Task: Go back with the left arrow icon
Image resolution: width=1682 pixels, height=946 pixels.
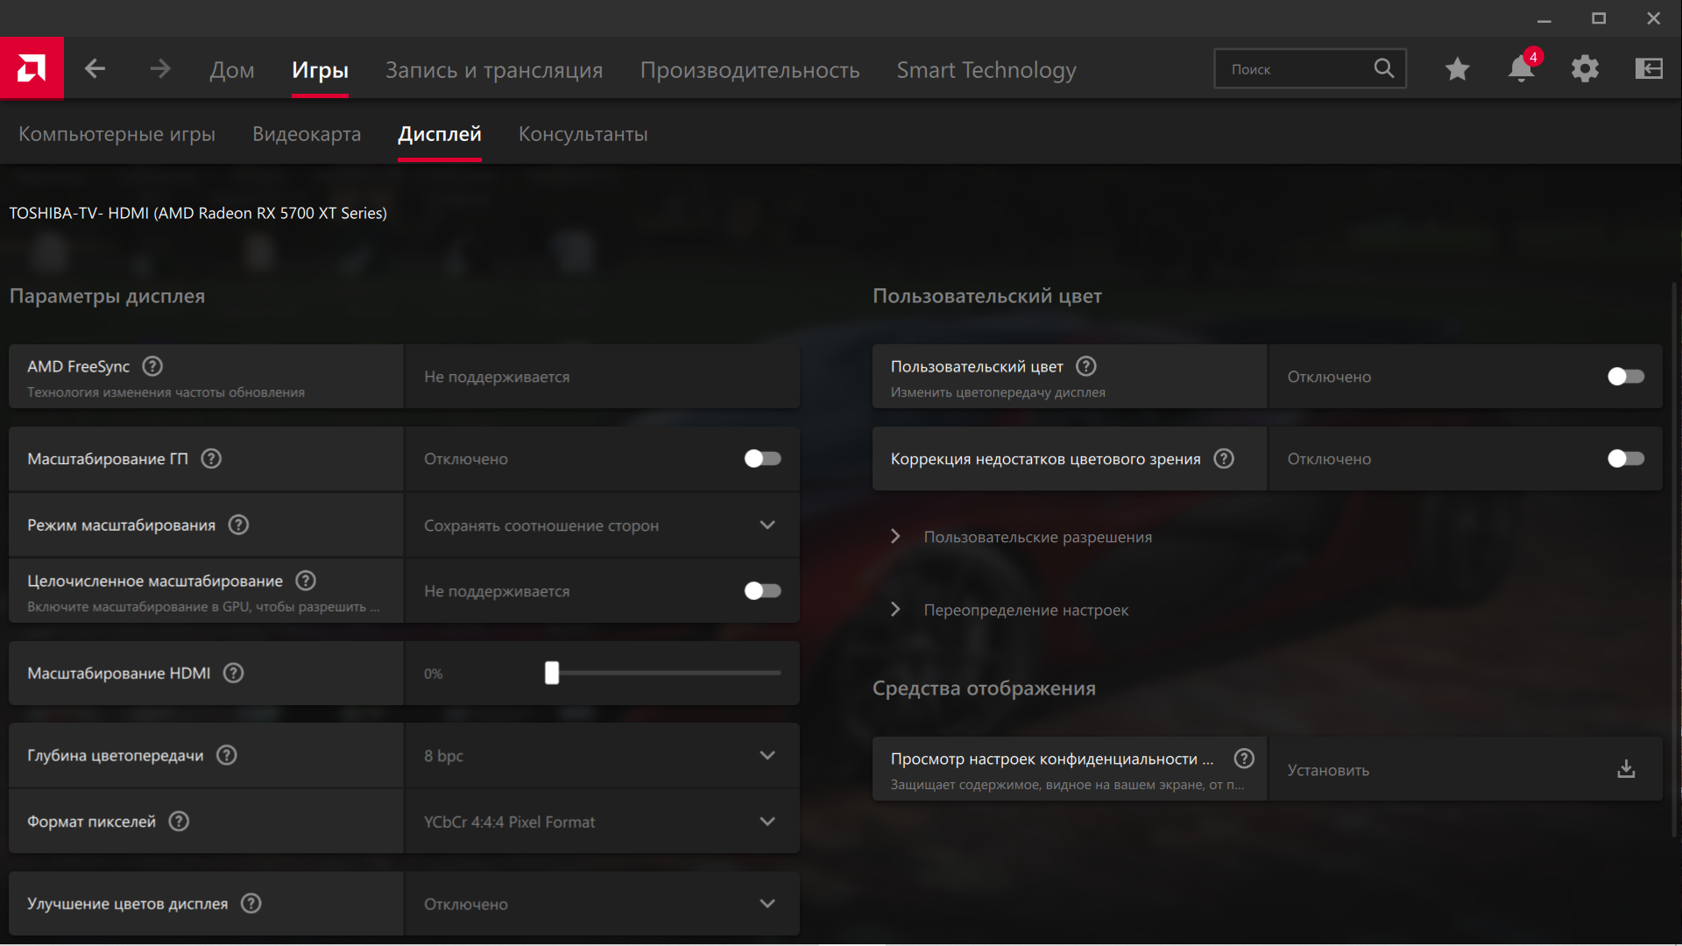Action: click(95, 68)
